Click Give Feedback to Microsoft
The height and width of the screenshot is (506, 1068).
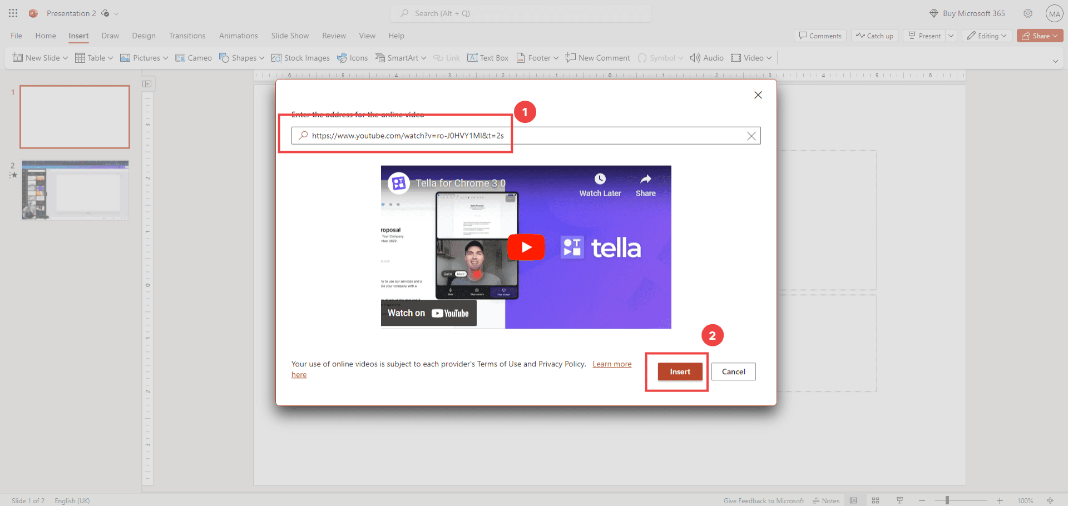coord(764,500)
